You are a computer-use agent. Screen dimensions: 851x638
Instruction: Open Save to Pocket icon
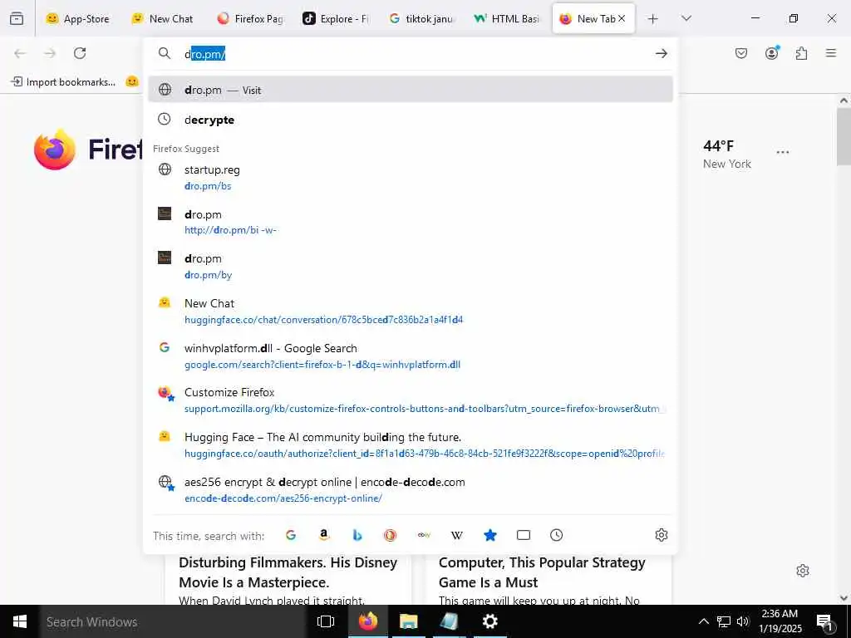click(741, 53)
